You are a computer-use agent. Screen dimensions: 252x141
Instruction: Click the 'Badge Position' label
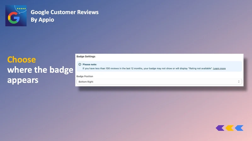[x=85, y=76]
